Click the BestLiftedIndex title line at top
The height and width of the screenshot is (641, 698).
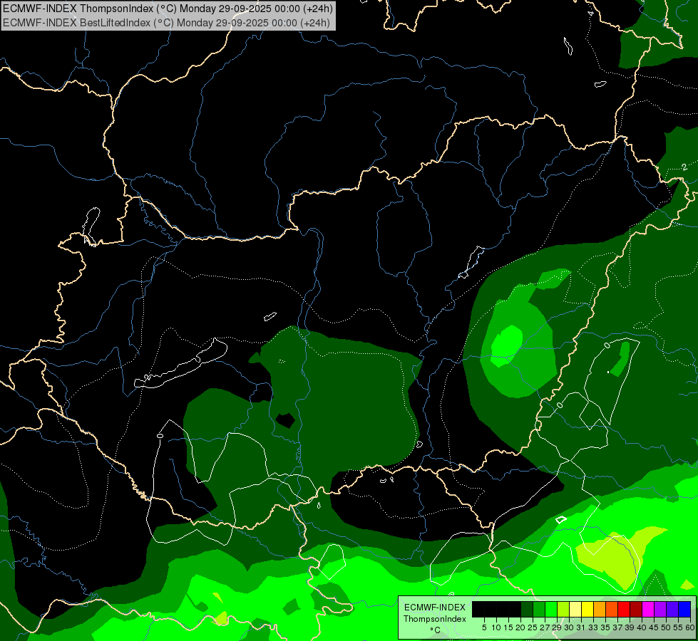pyautogui.click(x=166, y=23)
